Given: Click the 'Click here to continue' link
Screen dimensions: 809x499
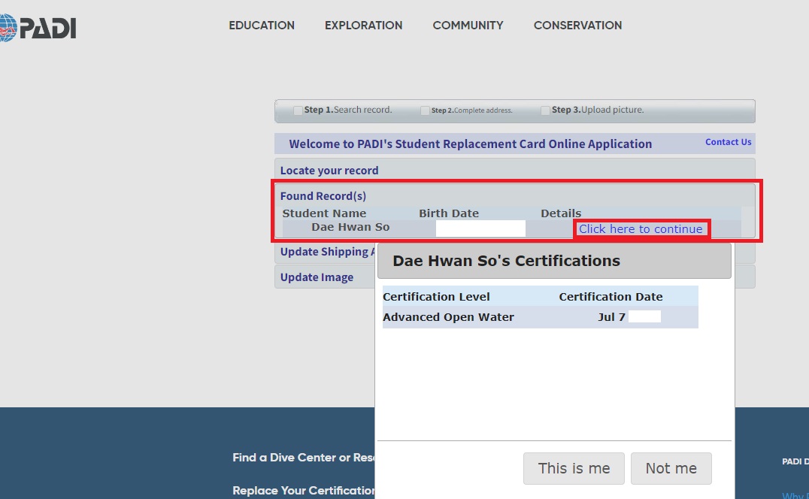Looking at the screenshot, I should (641, 229).
